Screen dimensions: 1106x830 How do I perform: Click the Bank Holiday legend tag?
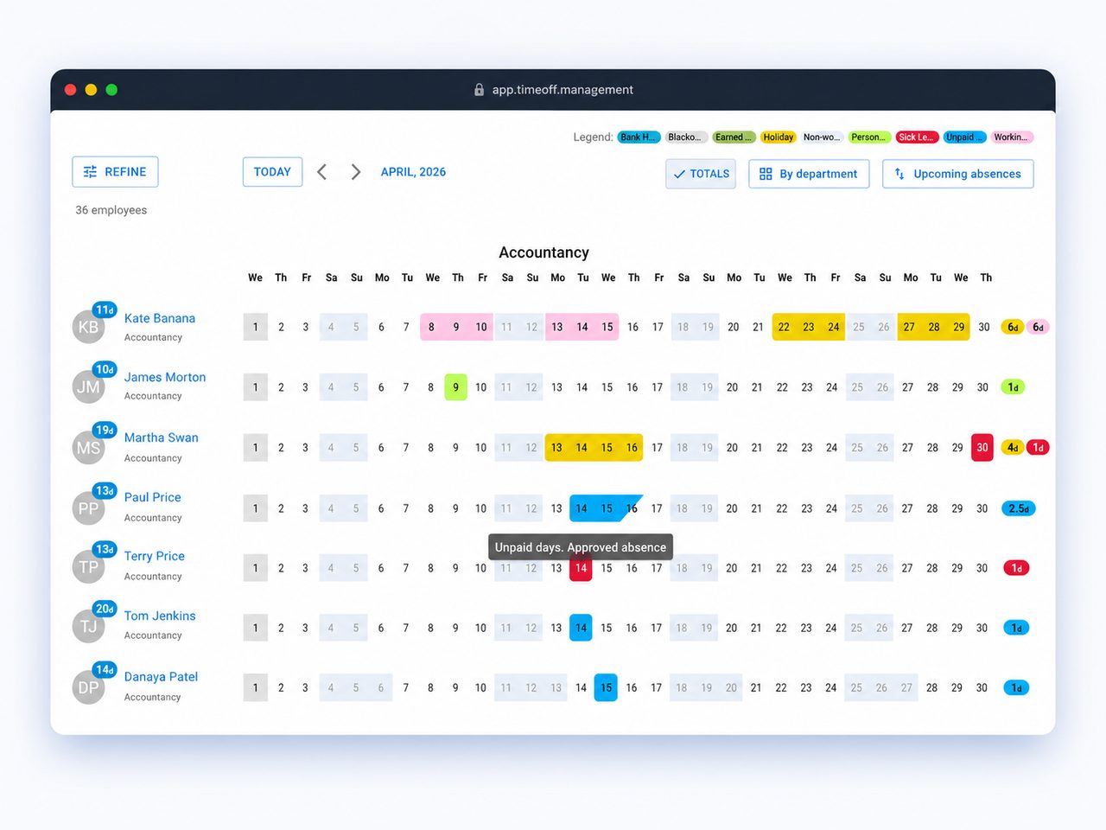click(639, 137)
